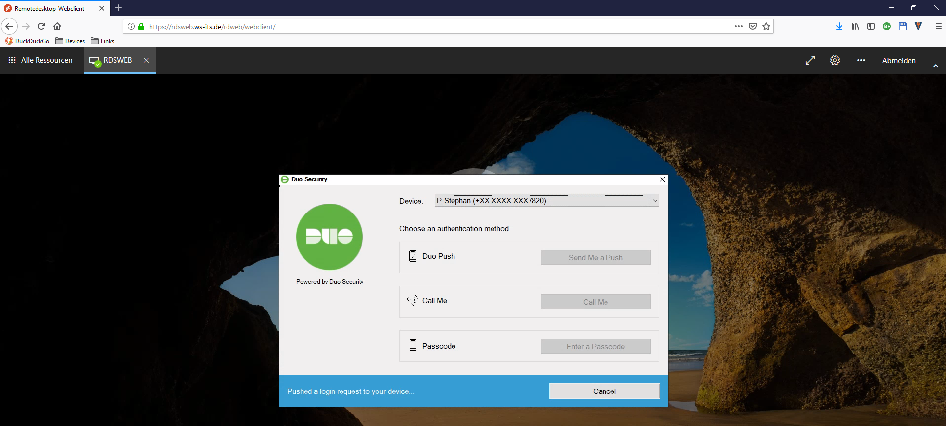Cancel the pushed login request
The height and width of the screenshot is (426, 946).
pyautogui.click(x=605, y=391)
